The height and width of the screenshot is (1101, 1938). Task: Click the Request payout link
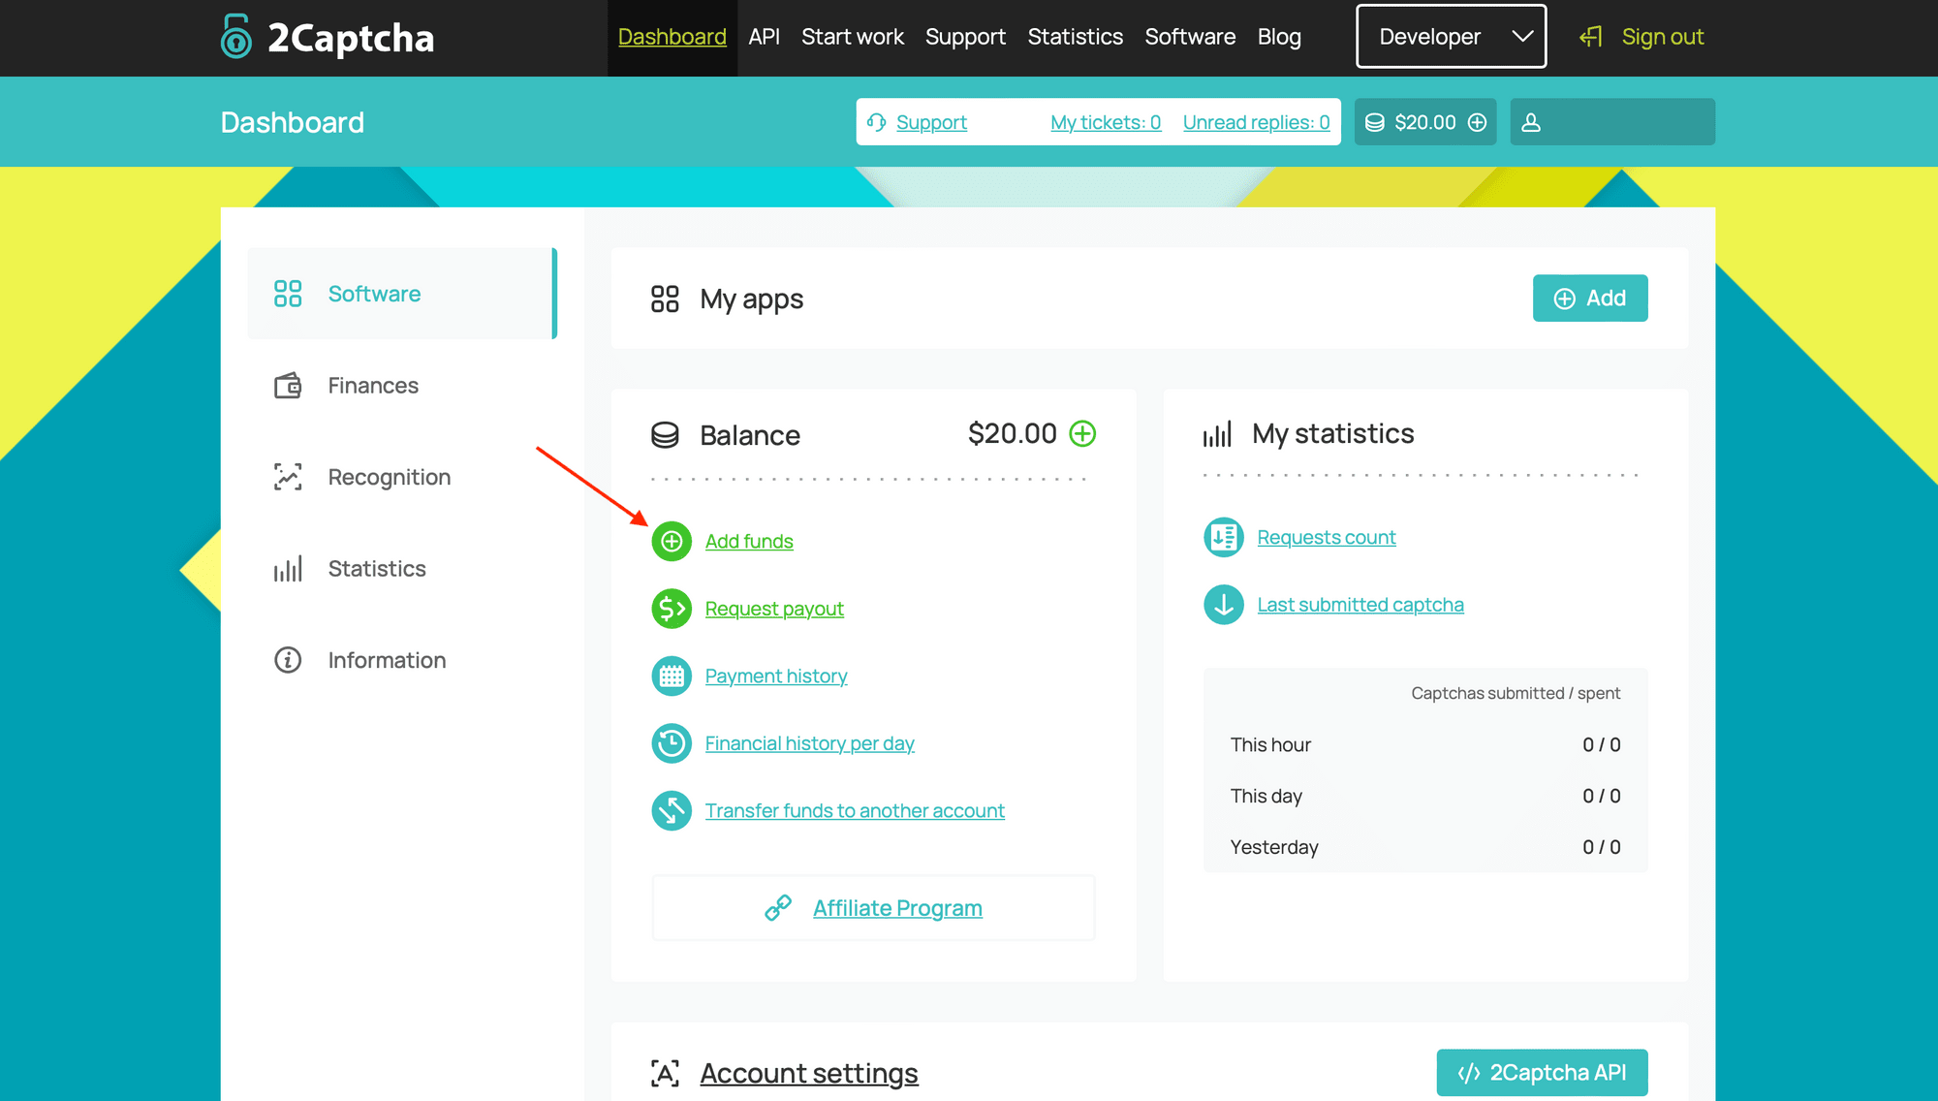[x=774, y=609]
